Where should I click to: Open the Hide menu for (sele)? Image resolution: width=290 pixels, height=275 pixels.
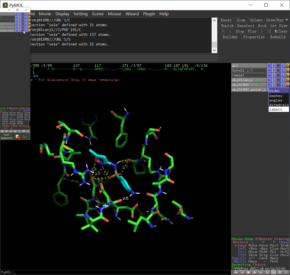pyautogui.click(x=278, y=75)
